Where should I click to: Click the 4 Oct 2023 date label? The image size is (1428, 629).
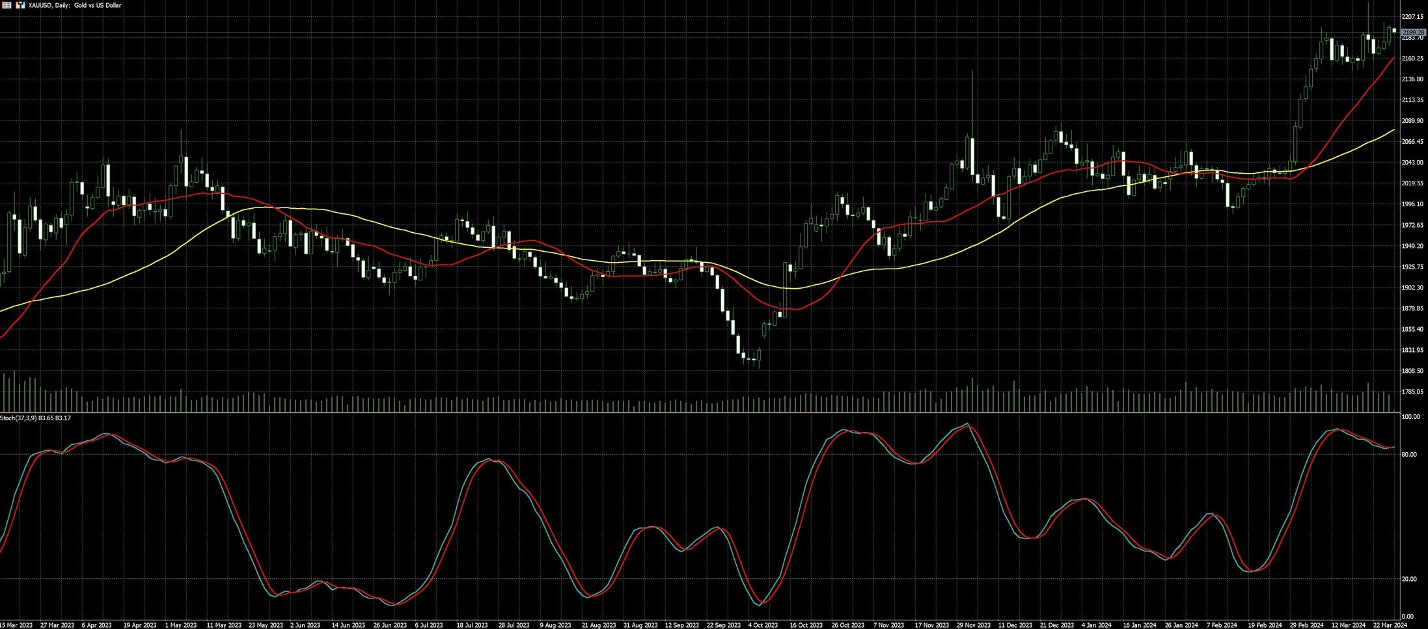763,625
